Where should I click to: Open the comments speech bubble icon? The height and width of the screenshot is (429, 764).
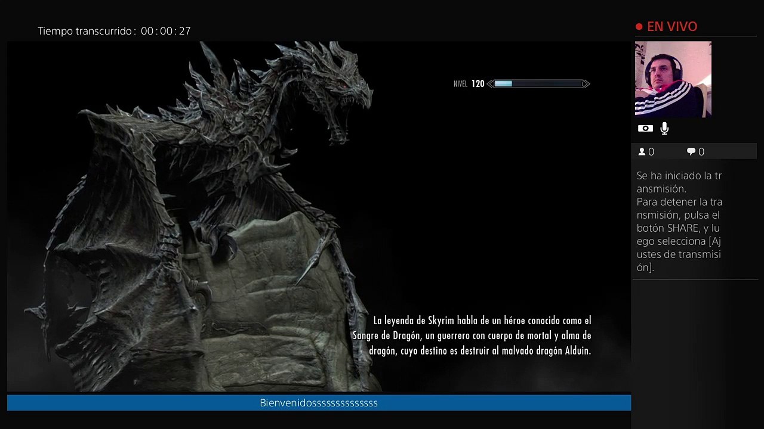691,152
